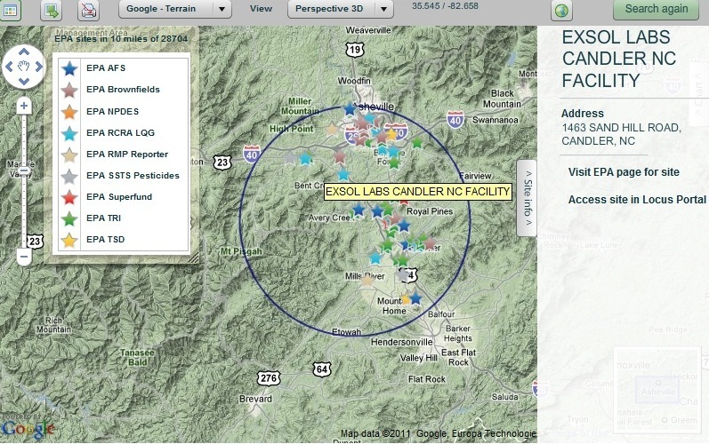
Task: Collapse the Site info side tab
Action: tap(528, 198)
